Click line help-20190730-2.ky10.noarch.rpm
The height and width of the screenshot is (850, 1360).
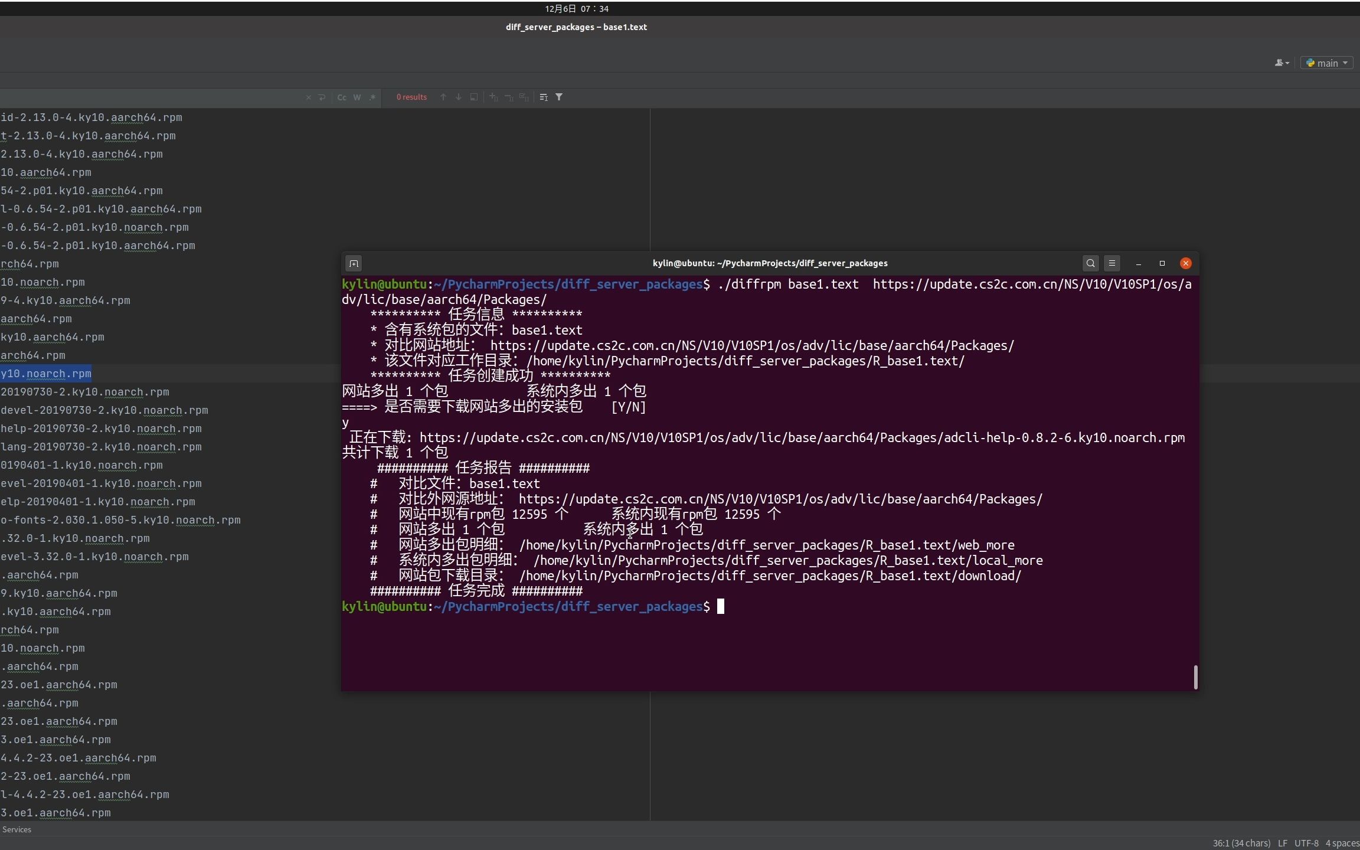(101, 429)
